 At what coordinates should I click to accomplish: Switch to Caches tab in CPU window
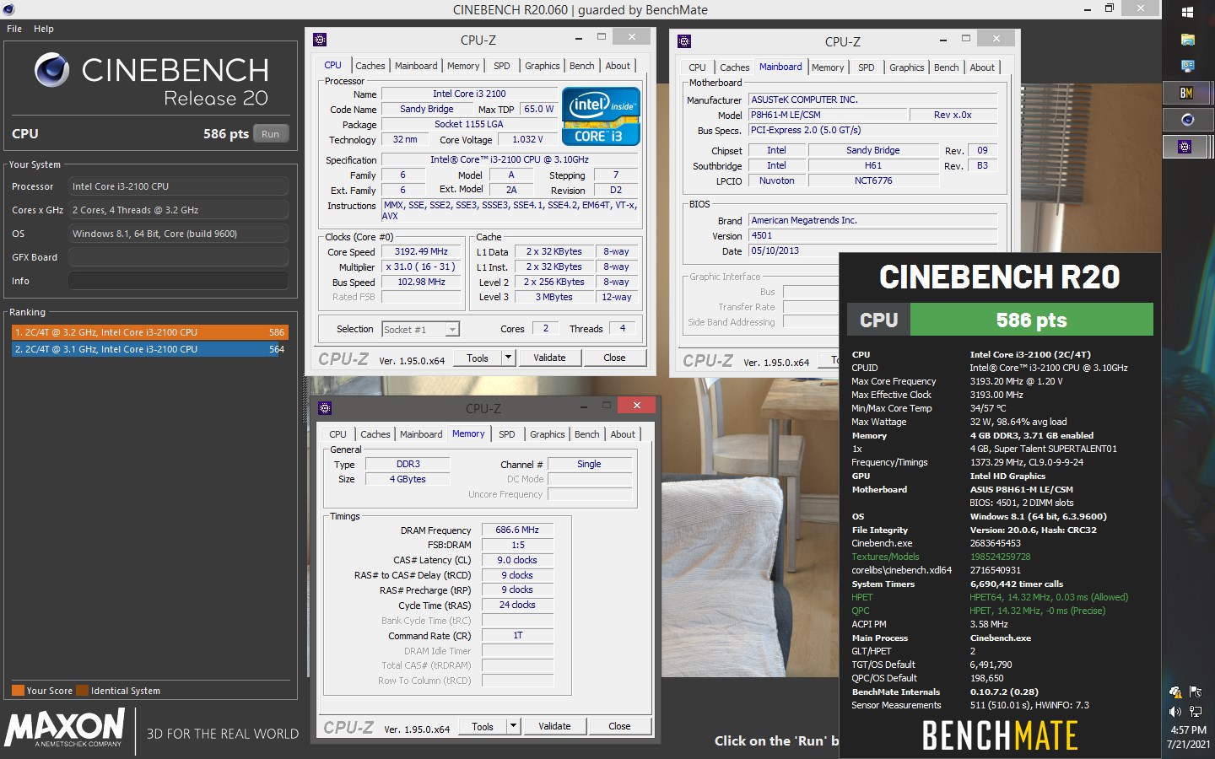coord(370,66)
